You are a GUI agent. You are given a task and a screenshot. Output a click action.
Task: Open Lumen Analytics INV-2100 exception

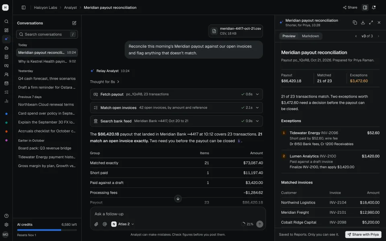pyautogui.click(x=330, y=161)
